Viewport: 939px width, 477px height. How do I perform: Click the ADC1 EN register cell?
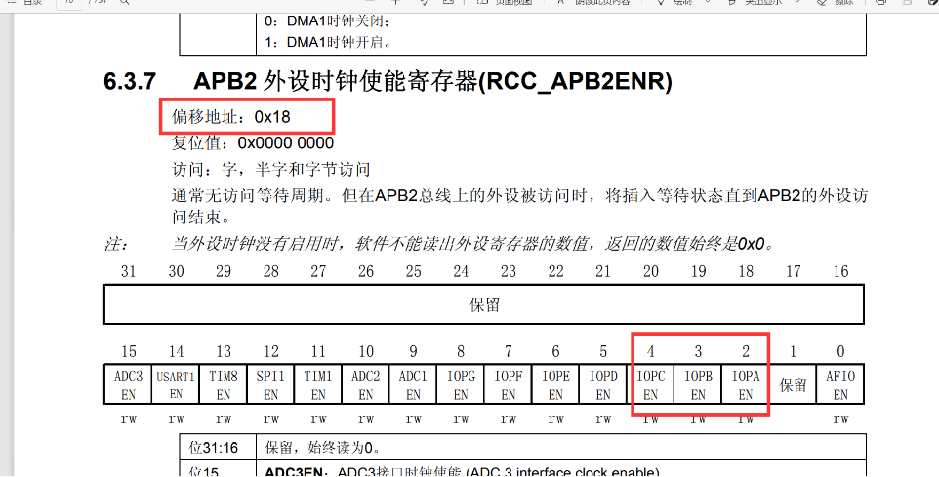[413, 385]
